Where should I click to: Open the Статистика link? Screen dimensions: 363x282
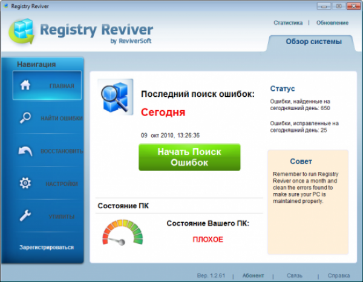[288, 22]
